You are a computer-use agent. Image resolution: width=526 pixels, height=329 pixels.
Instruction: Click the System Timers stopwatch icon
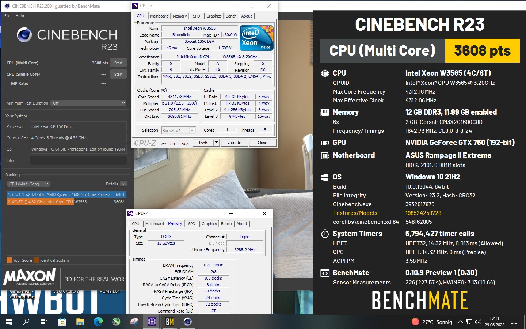pyautogui.click(x=325, y=234)
